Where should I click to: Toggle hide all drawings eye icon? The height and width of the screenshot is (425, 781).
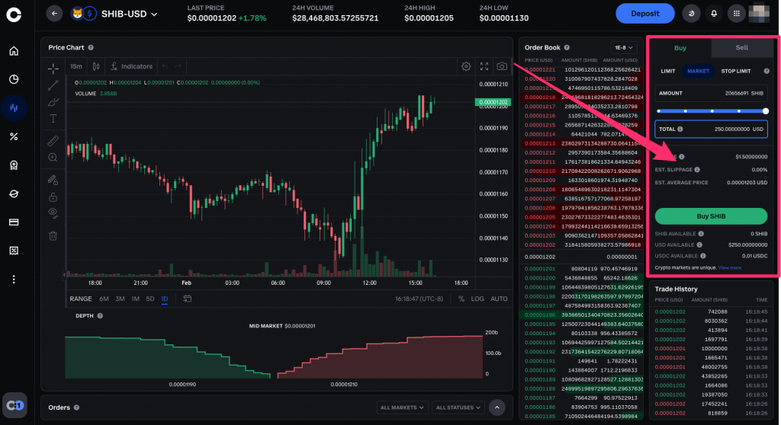[x=53, y=213]
